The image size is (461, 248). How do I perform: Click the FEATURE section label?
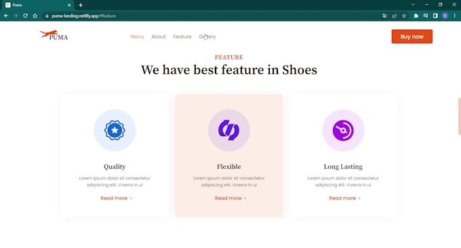click(x=228, y=58)
